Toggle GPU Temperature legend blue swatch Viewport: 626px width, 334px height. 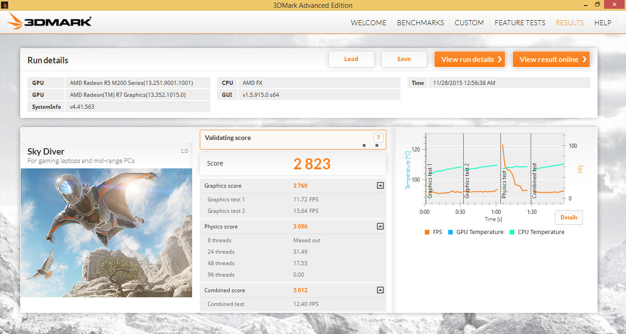pos(451,232)
